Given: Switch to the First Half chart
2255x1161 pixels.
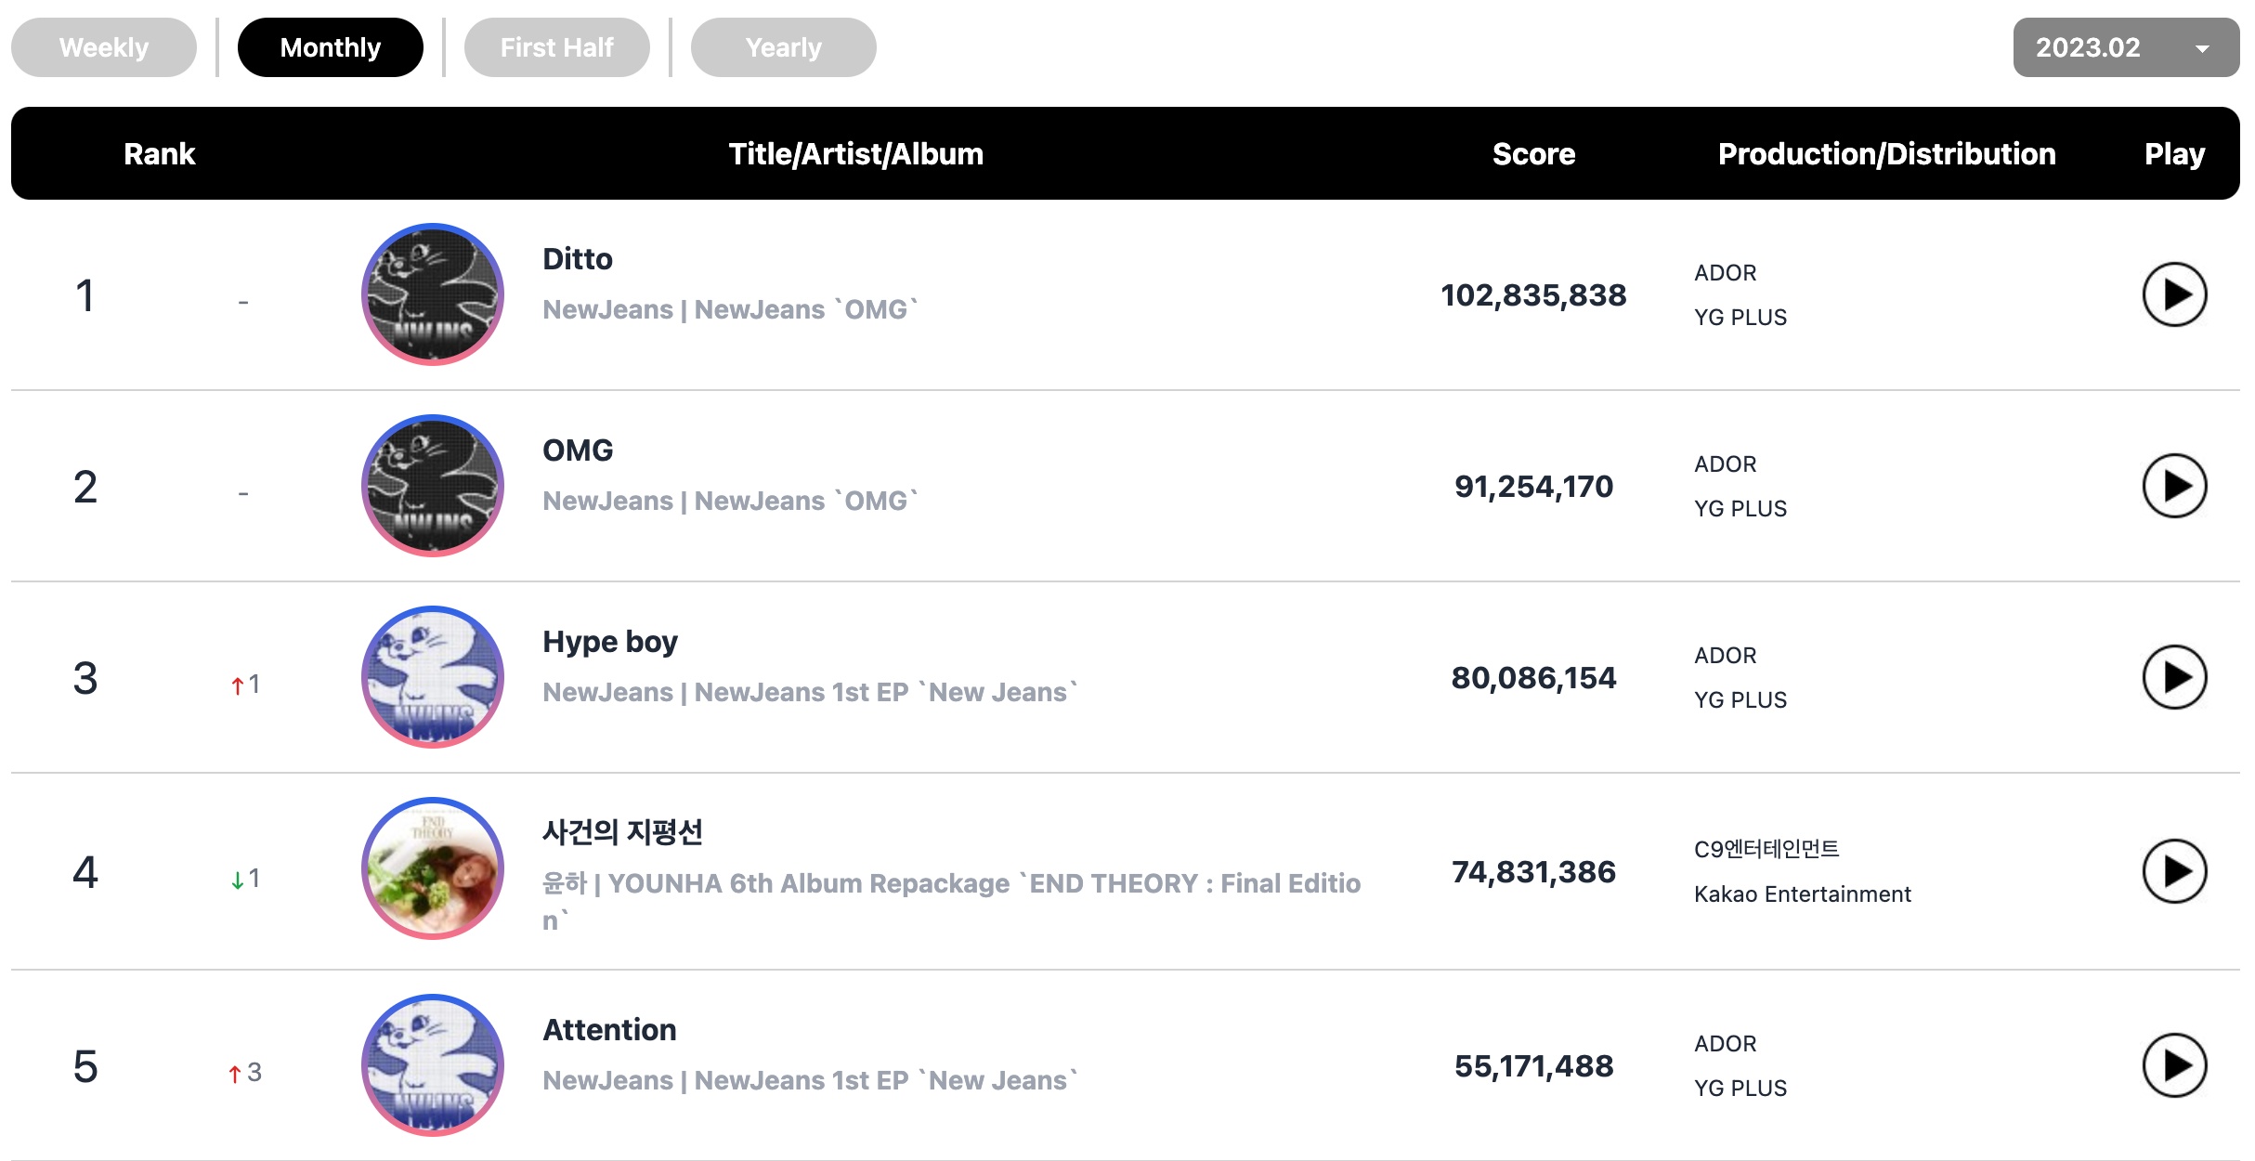Looking at the screenshot, I should tap(557, 47).
